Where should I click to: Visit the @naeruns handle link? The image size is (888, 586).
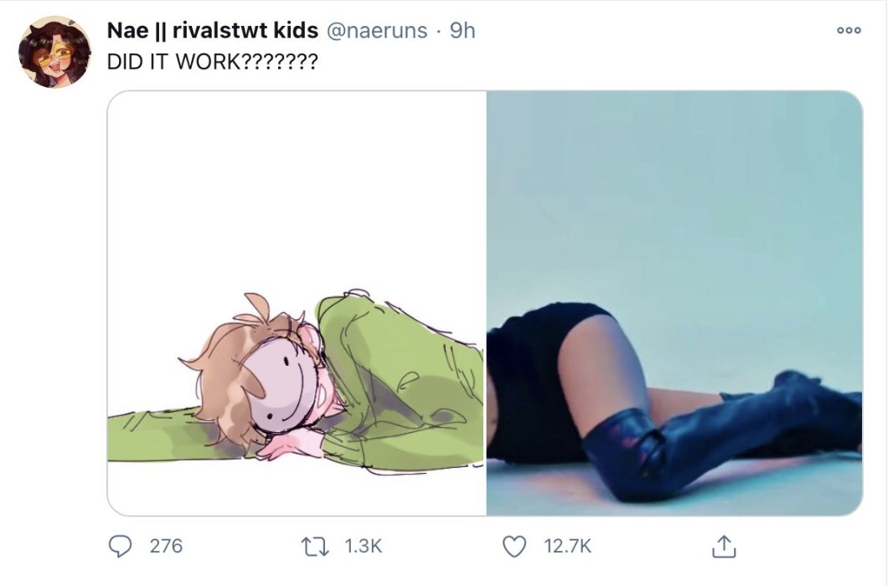click(x=375, y=31)
